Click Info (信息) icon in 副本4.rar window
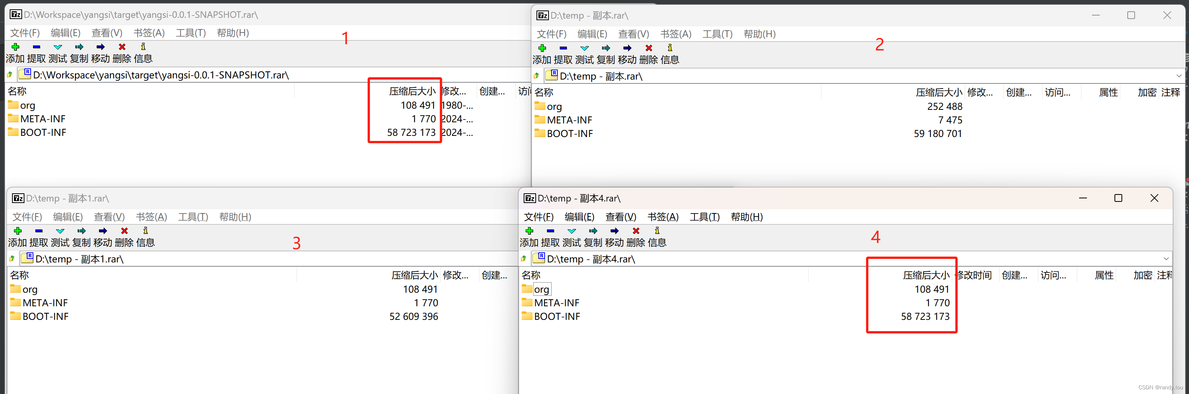Image resolution: width=1189 pixels, height=394 pixels. tap(657, 230)
